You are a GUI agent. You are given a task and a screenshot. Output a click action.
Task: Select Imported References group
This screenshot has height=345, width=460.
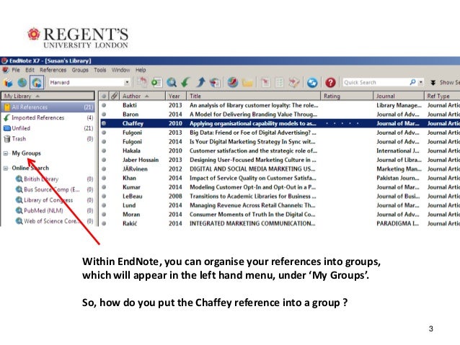(x=48, y=118)
